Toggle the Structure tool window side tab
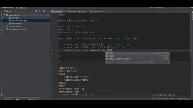The image size is (193, 108). pyautogui.click(x=2, y=28)
